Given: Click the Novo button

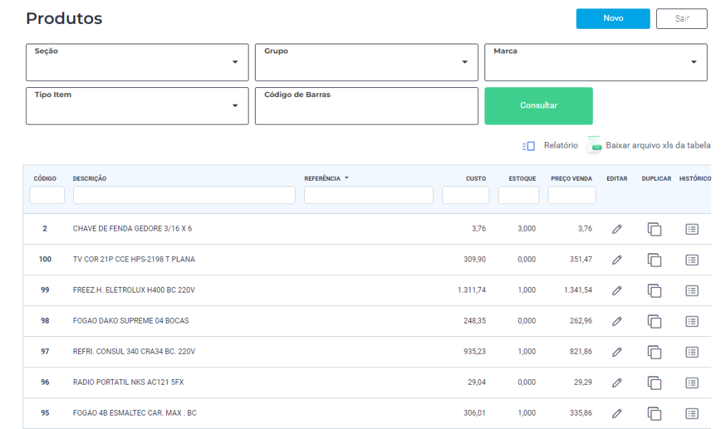Looking at the screenshot, I should pyautogui.click(x=613, y=19).
